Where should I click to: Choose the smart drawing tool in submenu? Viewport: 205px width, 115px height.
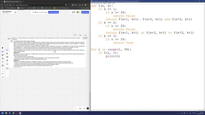(x=7, y=57)
